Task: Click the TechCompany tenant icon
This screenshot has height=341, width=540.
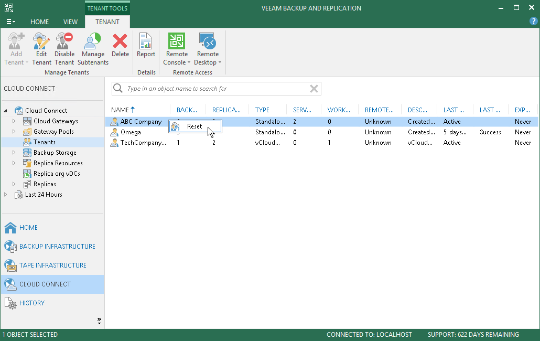Action: pos(114,143)
